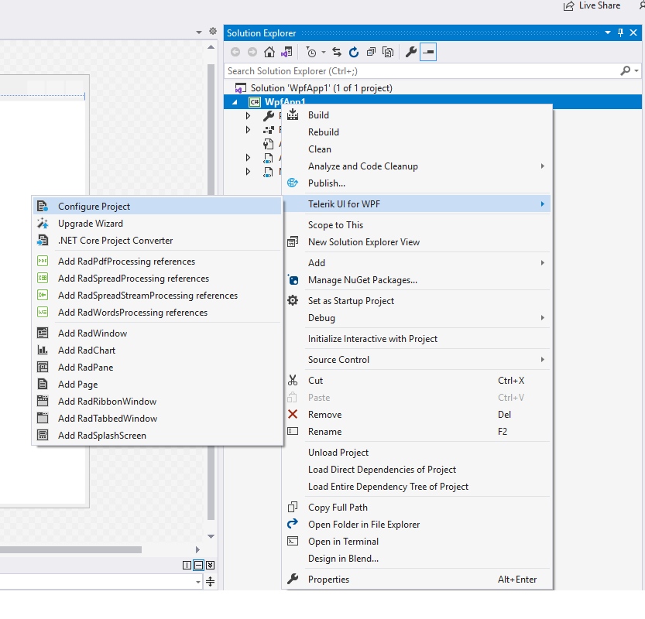Click the Live Share button
645x619 pixels.
(592, 5)
